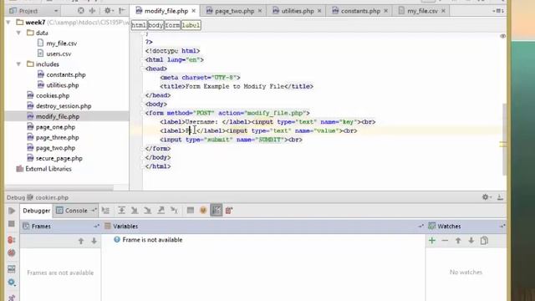Screen dimensions: 535x301
Task: Collapse the week7 root folder
Action: 8,23
